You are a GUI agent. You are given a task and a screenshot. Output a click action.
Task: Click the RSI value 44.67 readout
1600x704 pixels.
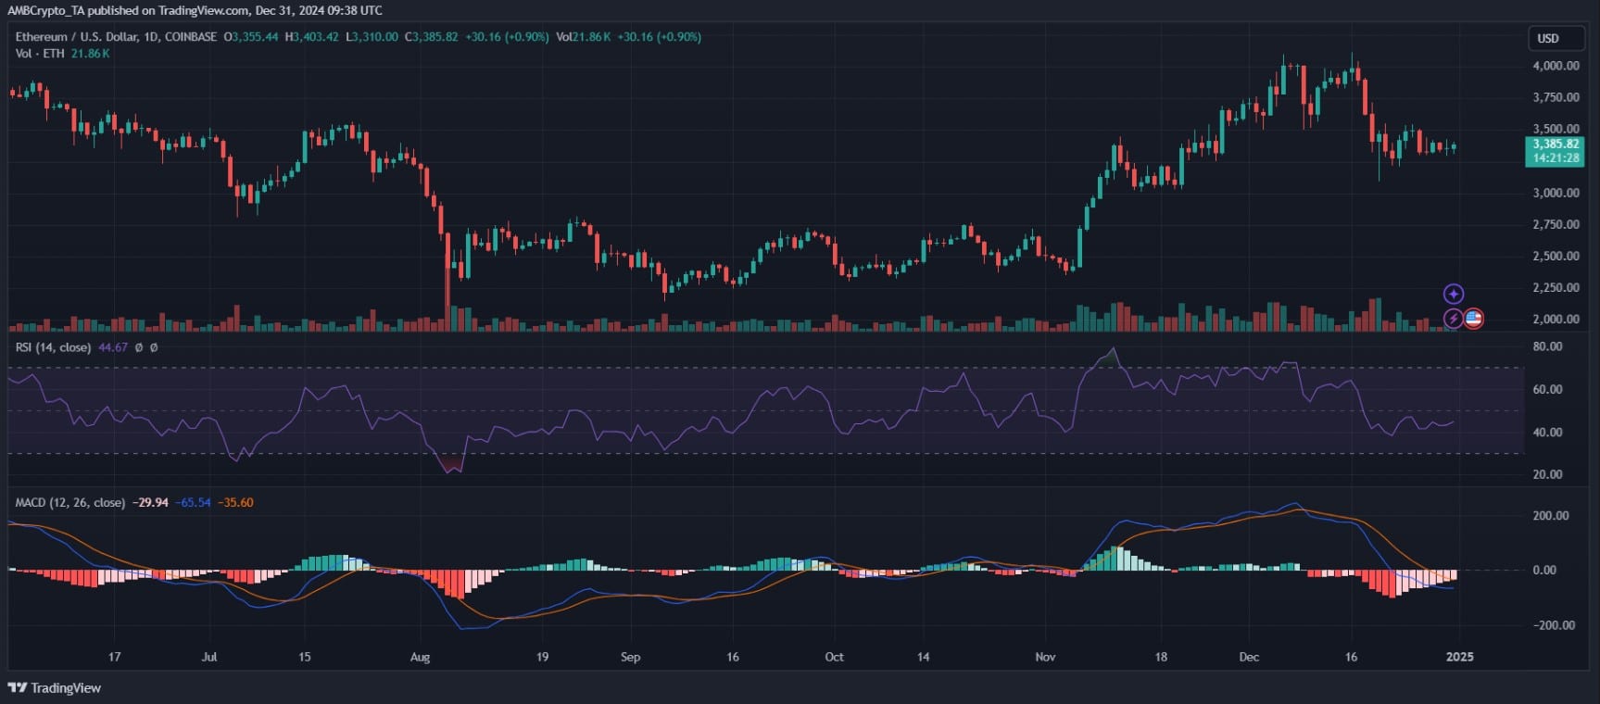[x=112, y=347]
